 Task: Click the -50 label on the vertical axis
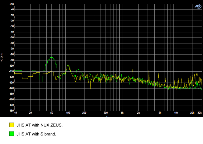pyautogui.click(x=12, y=38)
